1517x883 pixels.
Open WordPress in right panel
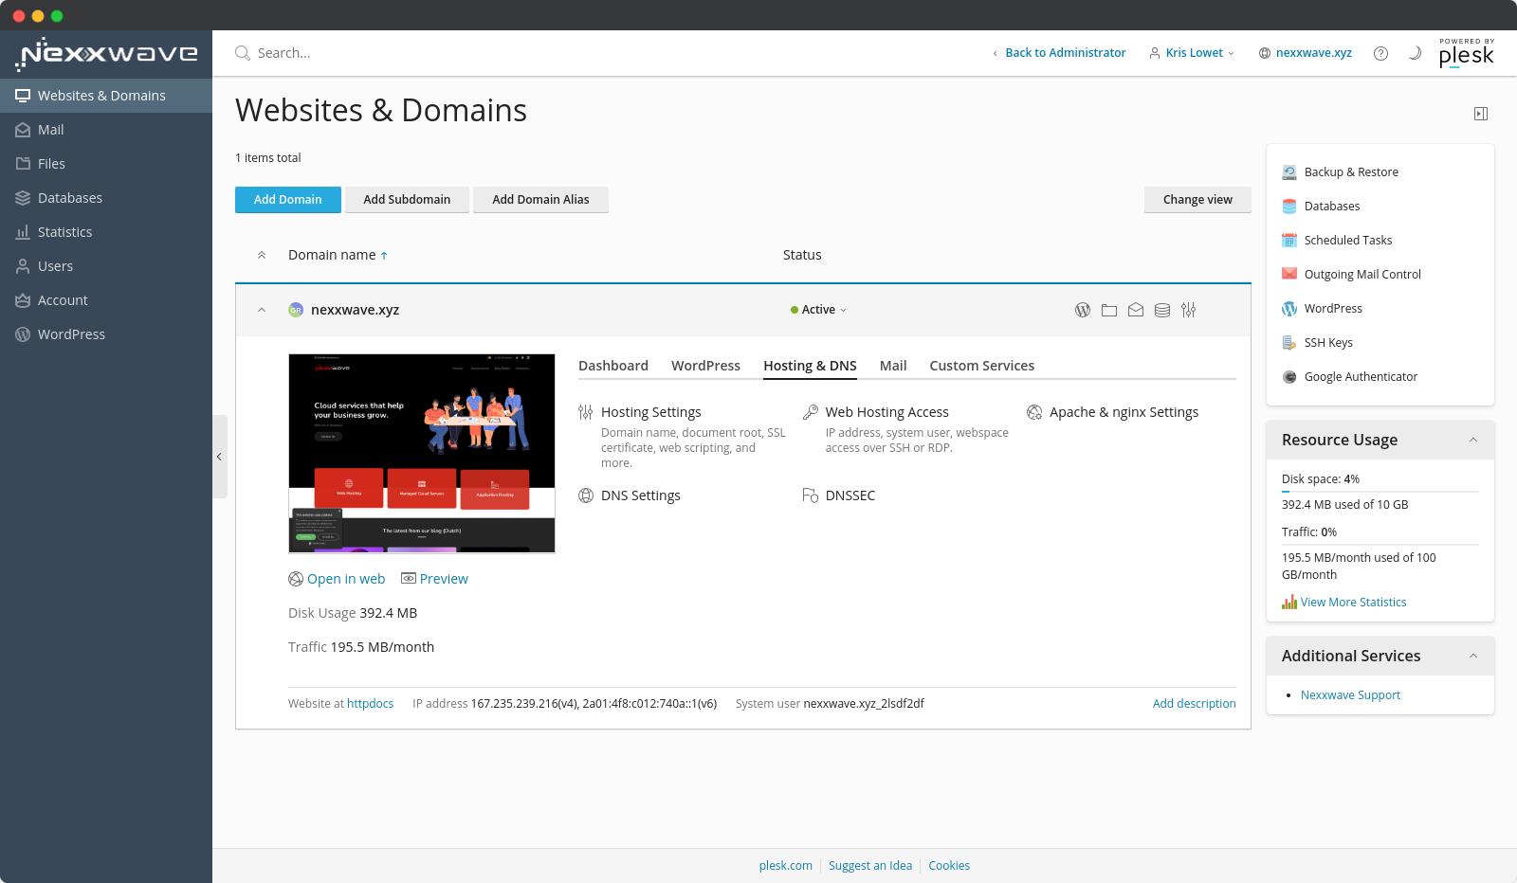point(1322,309)
